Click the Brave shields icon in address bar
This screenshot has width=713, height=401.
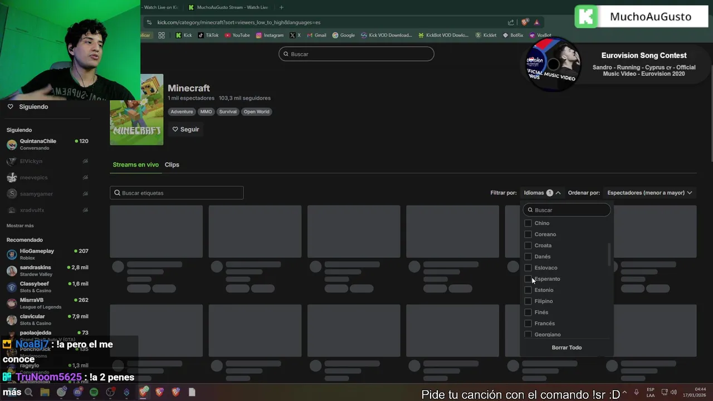pyautogui.click(x=525, y=22)
